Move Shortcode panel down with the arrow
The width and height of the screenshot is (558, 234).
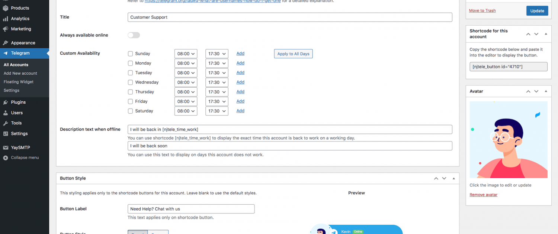pos(536,34)
